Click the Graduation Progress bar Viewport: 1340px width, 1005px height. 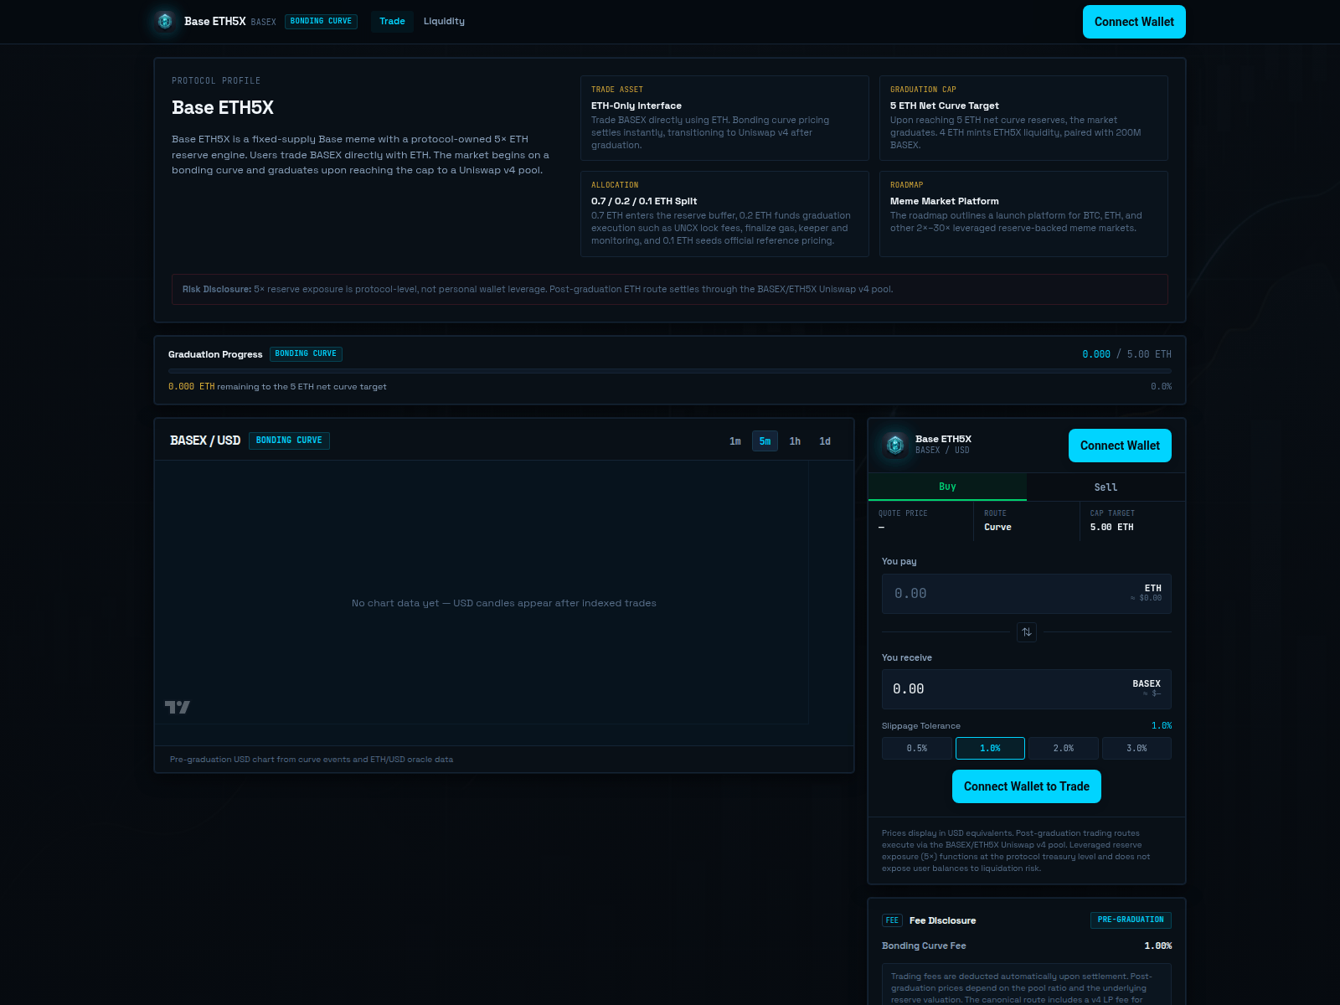(670, 370)
